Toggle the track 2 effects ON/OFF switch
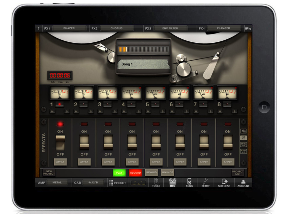 point(84,143)
